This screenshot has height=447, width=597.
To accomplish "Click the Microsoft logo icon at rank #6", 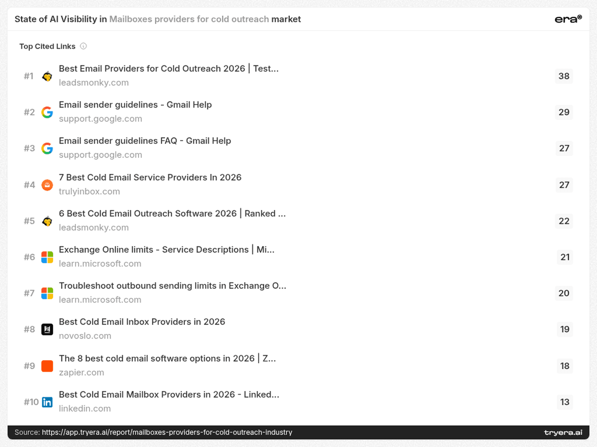I will [x=47, y=257].
